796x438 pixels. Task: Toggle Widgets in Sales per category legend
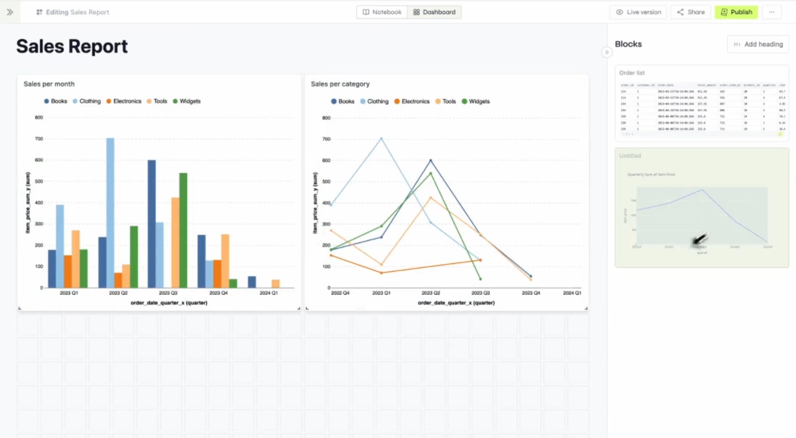(x=476, y=101)
